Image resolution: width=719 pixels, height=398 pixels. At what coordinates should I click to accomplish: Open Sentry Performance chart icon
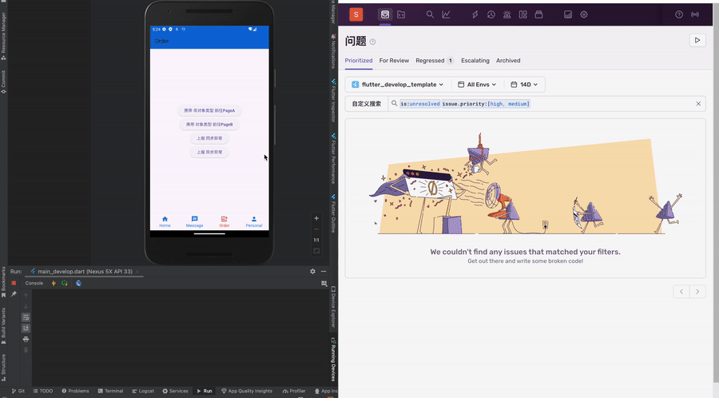coord(446,14)
